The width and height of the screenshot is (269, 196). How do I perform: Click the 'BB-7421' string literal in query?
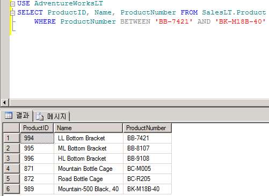173,21
